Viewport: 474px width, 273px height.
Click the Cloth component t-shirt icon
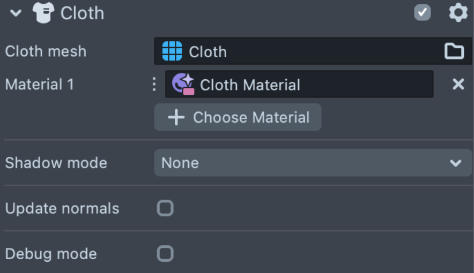pyautogui.click(x=43, y=13)
